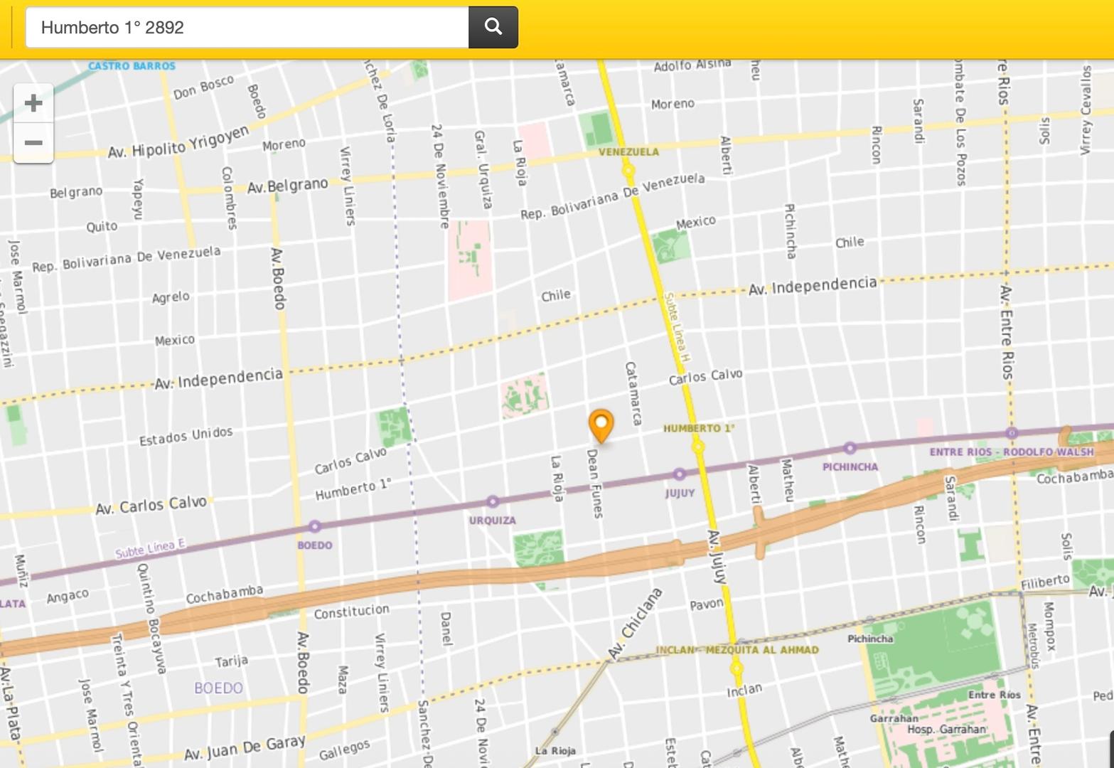The width and height of the screenshot is (1114, 768).
Task: Click the Hosp. Garrahan label on map
Action: [x=946, y=729]
